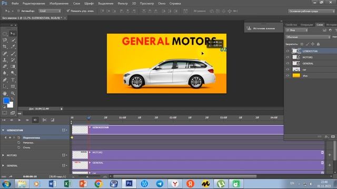Select the Path Selection tool
This screenshot has height=189, width=337.
tap(5, 86)
